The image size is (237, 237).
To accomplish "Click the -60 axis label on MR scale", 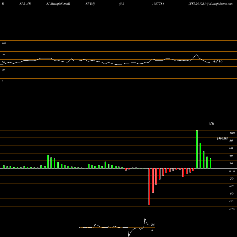I will [x=231, y=194].
